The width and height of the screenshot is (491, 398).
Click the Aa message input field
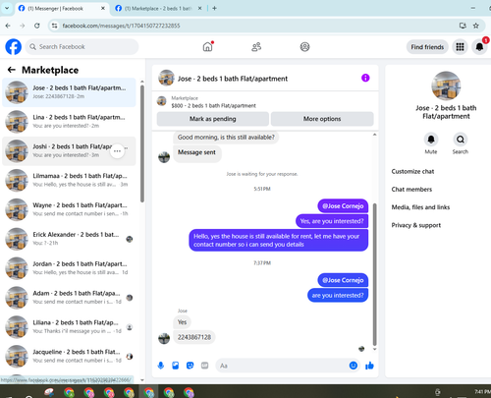(282, 366)
